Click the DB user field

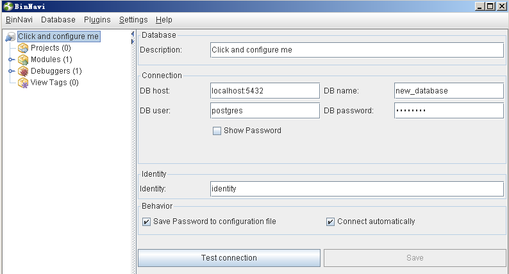[x=265, y=111]
